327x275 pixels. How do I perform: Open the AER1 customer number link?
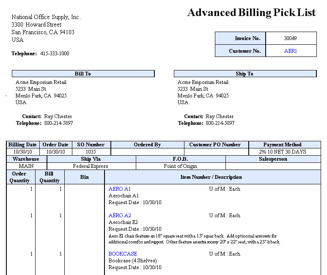(290, 51)
